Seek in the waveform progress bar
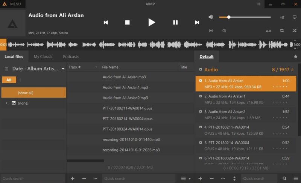The image size is (301, 183). pyautogui.click(x=150, y=45)
